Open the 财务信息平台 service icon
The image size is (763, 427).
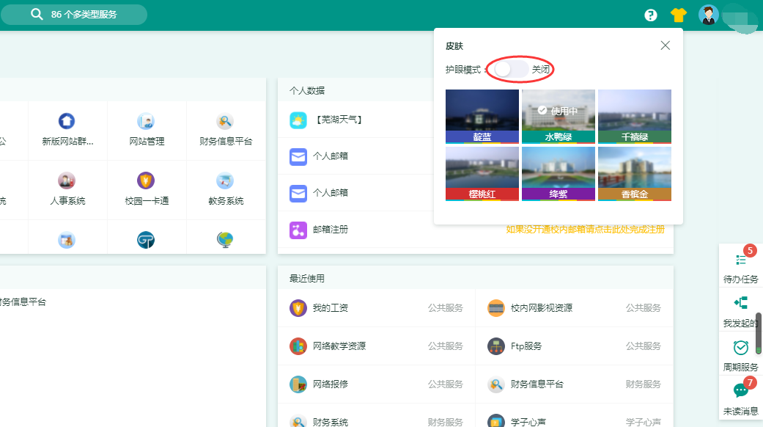tap(225, 122)
